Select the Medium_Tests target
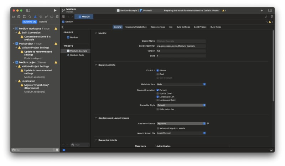The height and width of the screenshot is (166, 285). pos(77,55)
